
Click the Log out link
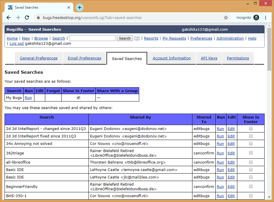[x=16, y=44]
